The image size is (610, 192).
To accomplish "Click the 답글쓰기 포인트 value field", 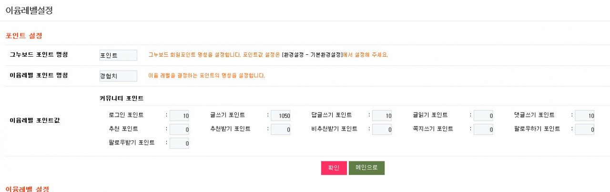I will tap(382, 116).
